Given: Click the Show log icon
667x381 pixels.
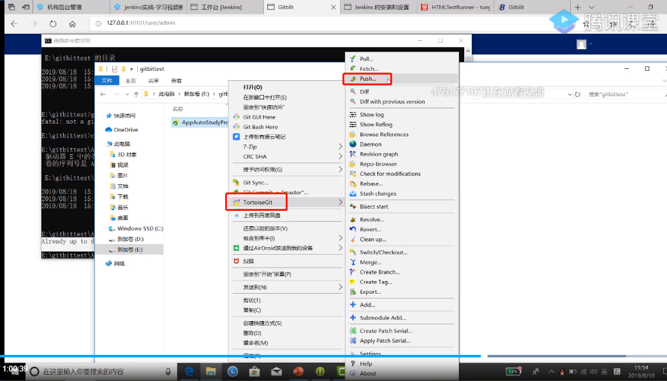Looking at the screenshot, I should (x=353, y=115).
